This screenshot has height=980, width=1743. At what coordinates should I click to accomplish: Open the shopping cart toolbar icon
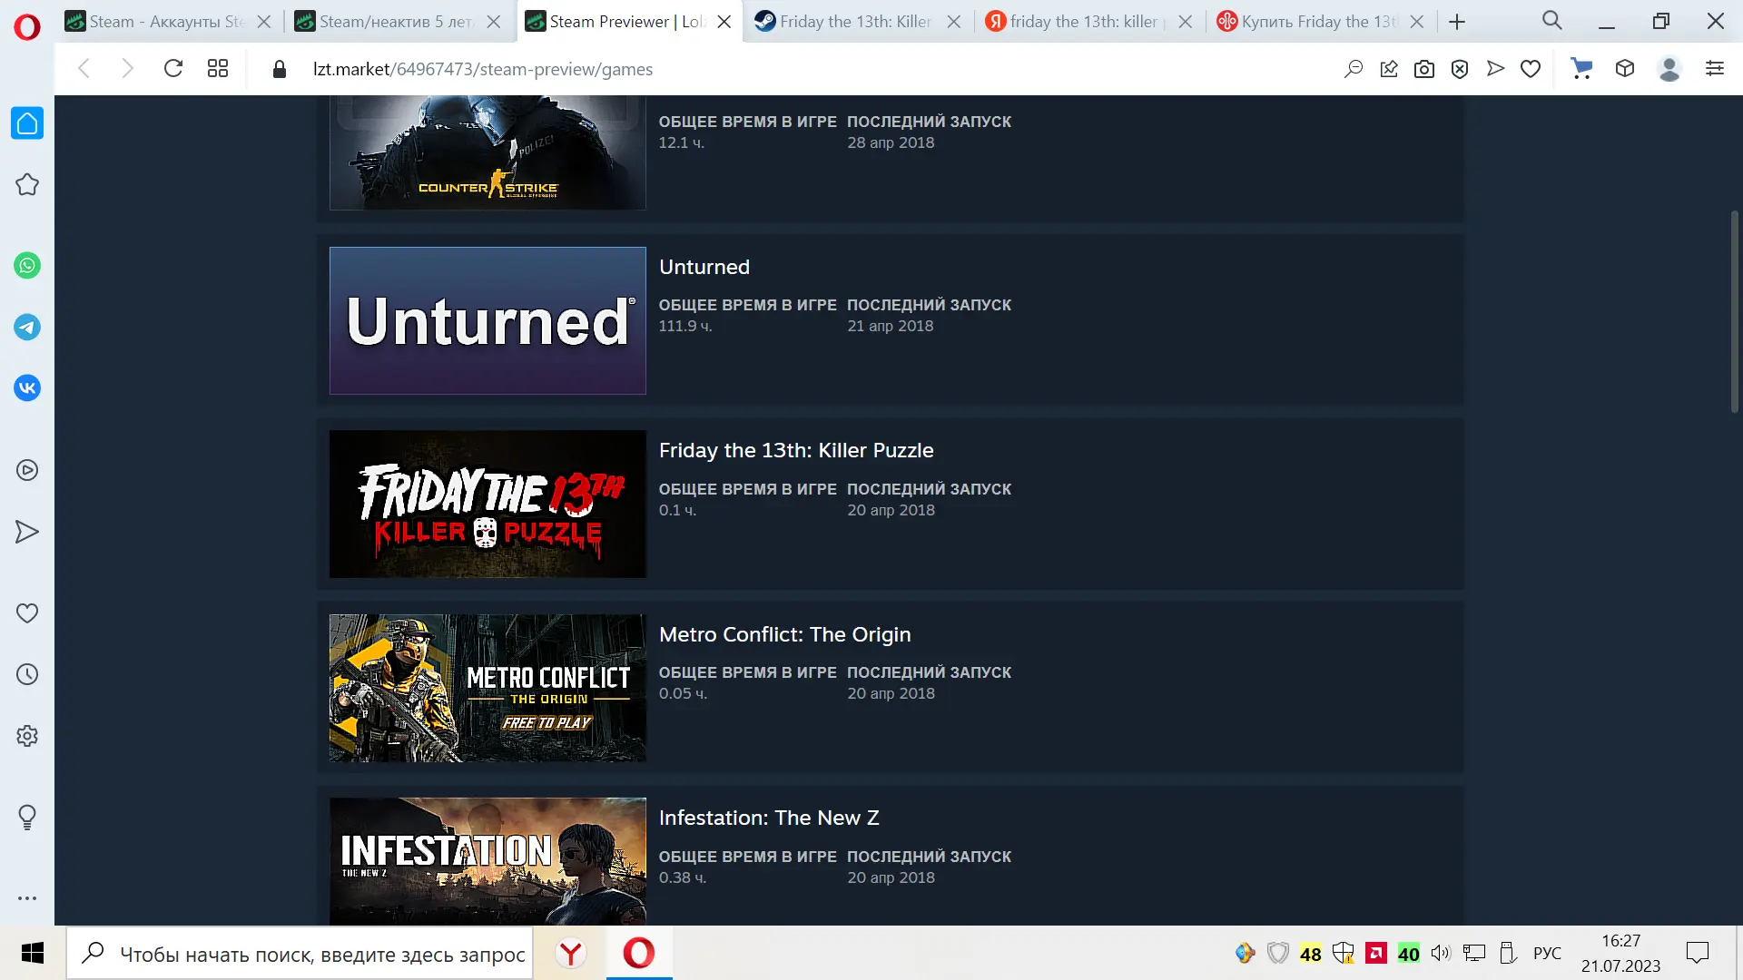[x=1581, y=69]
